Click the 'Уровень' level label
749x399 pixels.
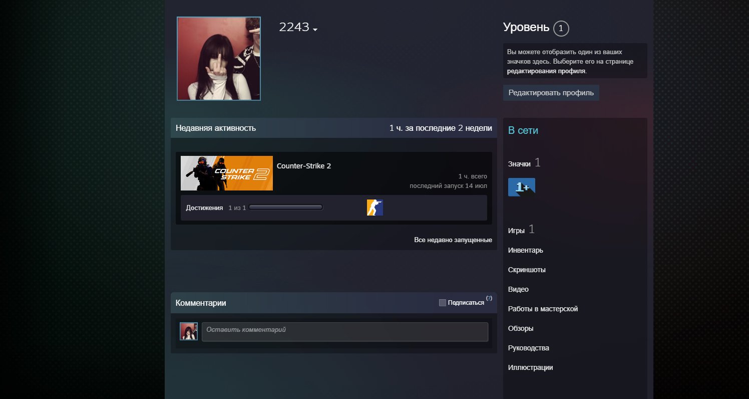click(526, 28)
